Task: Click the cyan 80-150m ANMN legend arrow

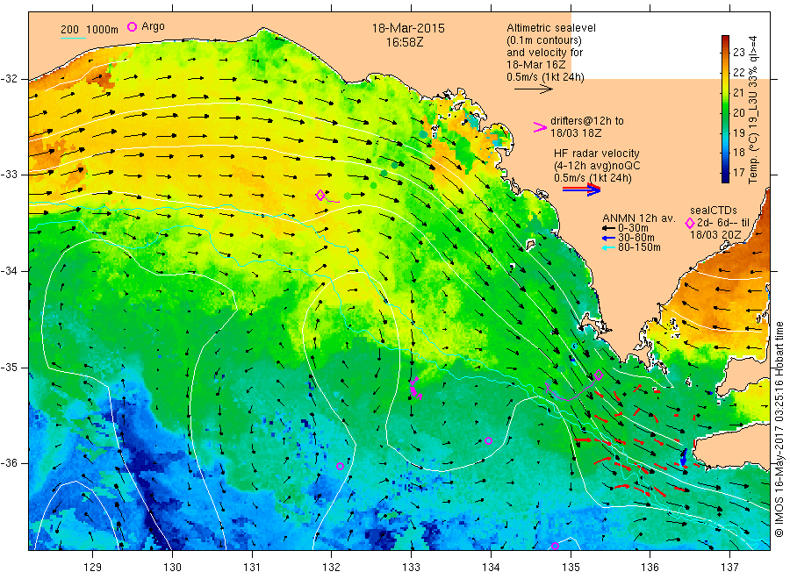Action: pyautogui.click(x=608, y=247)
